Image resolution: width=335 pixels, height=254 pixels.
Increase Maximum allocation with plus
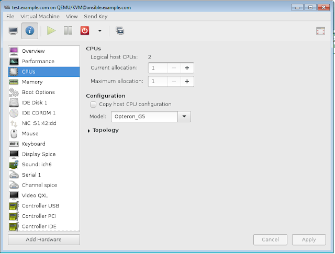coord(187,81)
